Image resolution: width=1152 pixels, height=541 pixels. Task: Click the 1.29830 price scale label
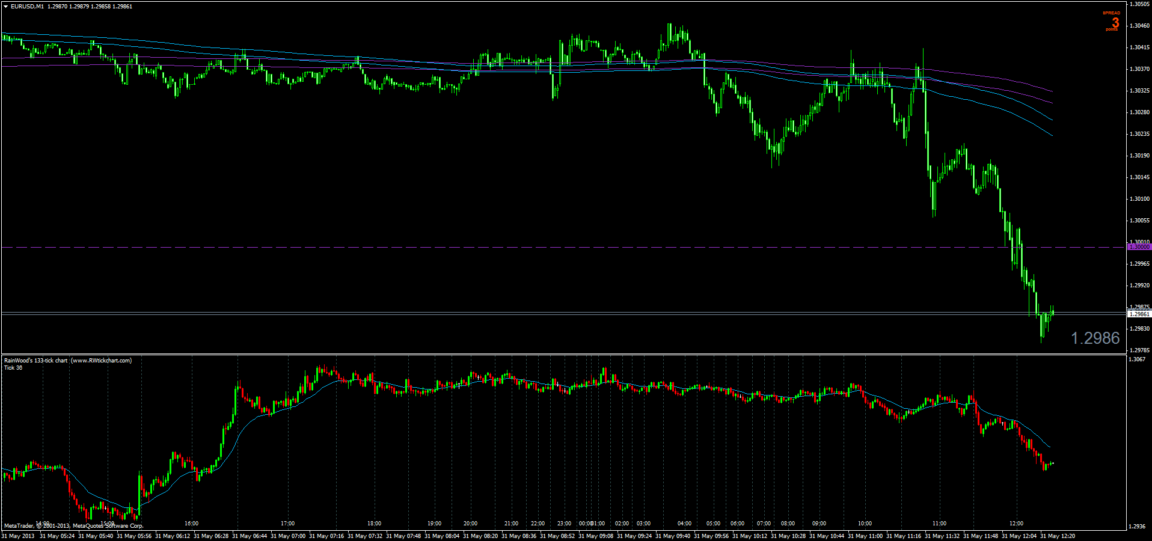1139,329
